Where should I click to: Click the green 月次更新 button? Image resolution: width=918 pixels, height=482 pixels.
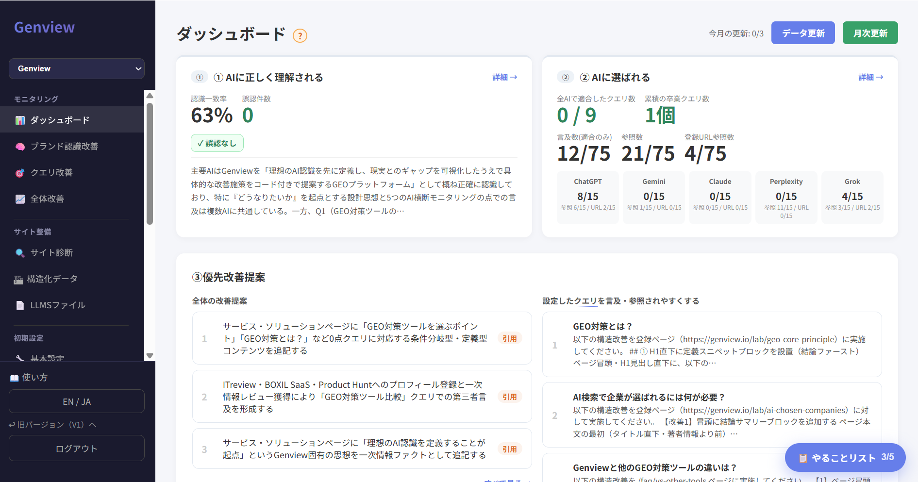click(870, 33)
